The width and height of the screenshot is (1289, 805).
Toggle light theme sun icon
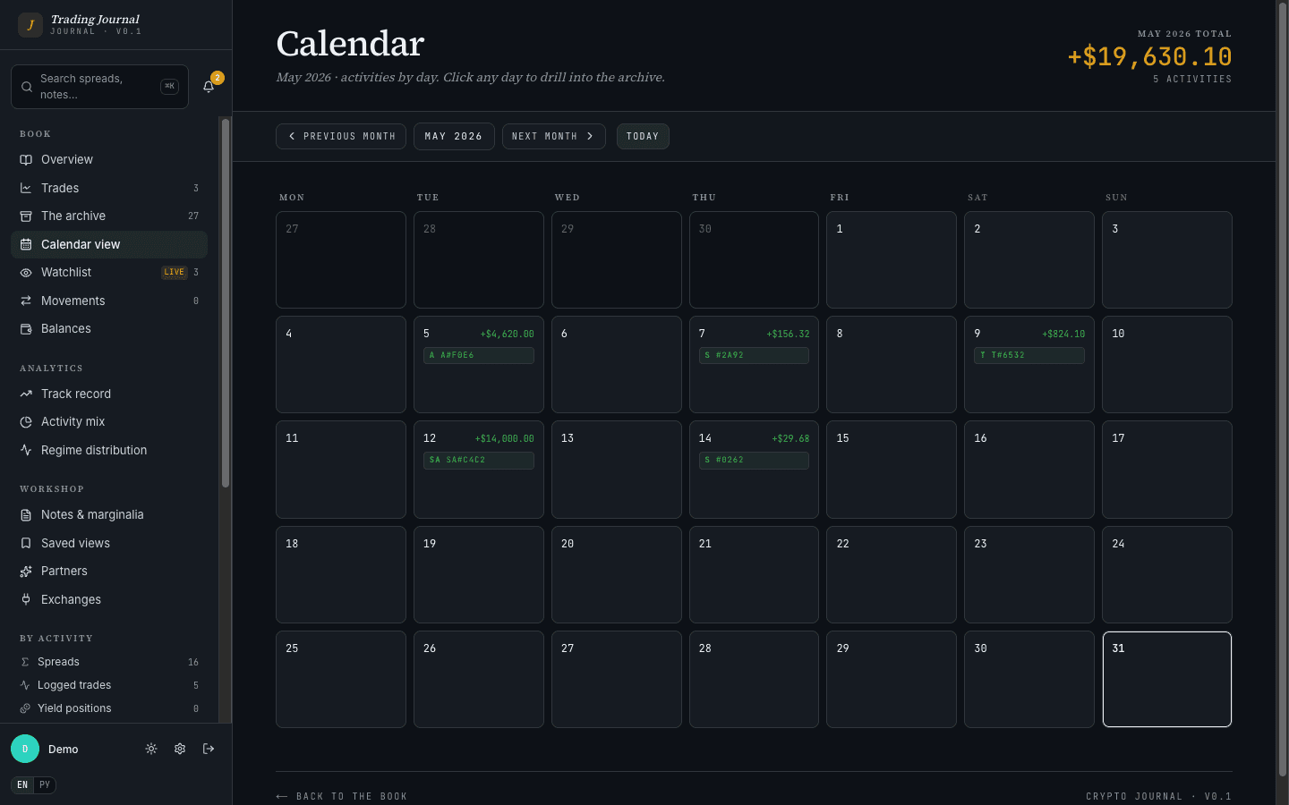pyautogui.click(x=151, y=749)
